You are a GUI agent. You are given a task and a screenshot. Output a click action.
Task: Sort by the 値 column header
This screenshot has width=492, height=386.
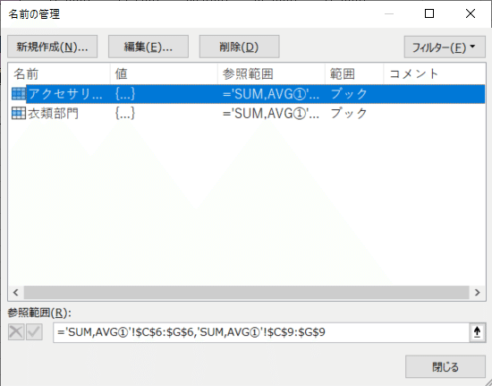coord(164,73)
